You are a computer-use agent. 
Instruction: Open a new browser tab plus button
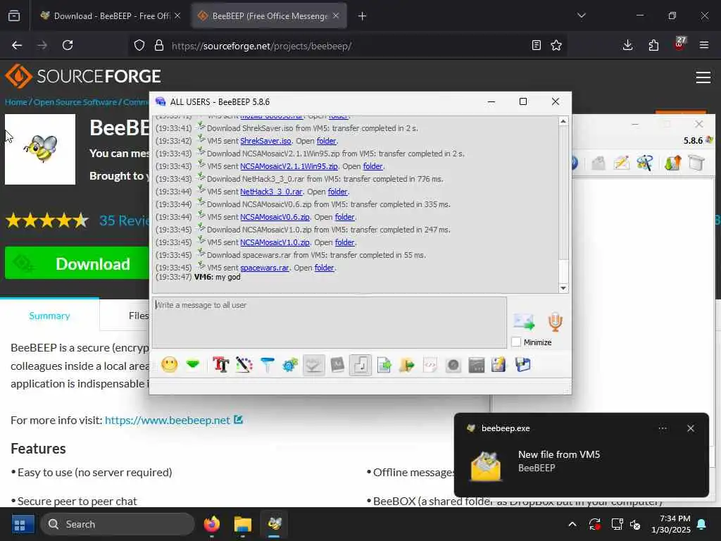click(x=363, y=15)
